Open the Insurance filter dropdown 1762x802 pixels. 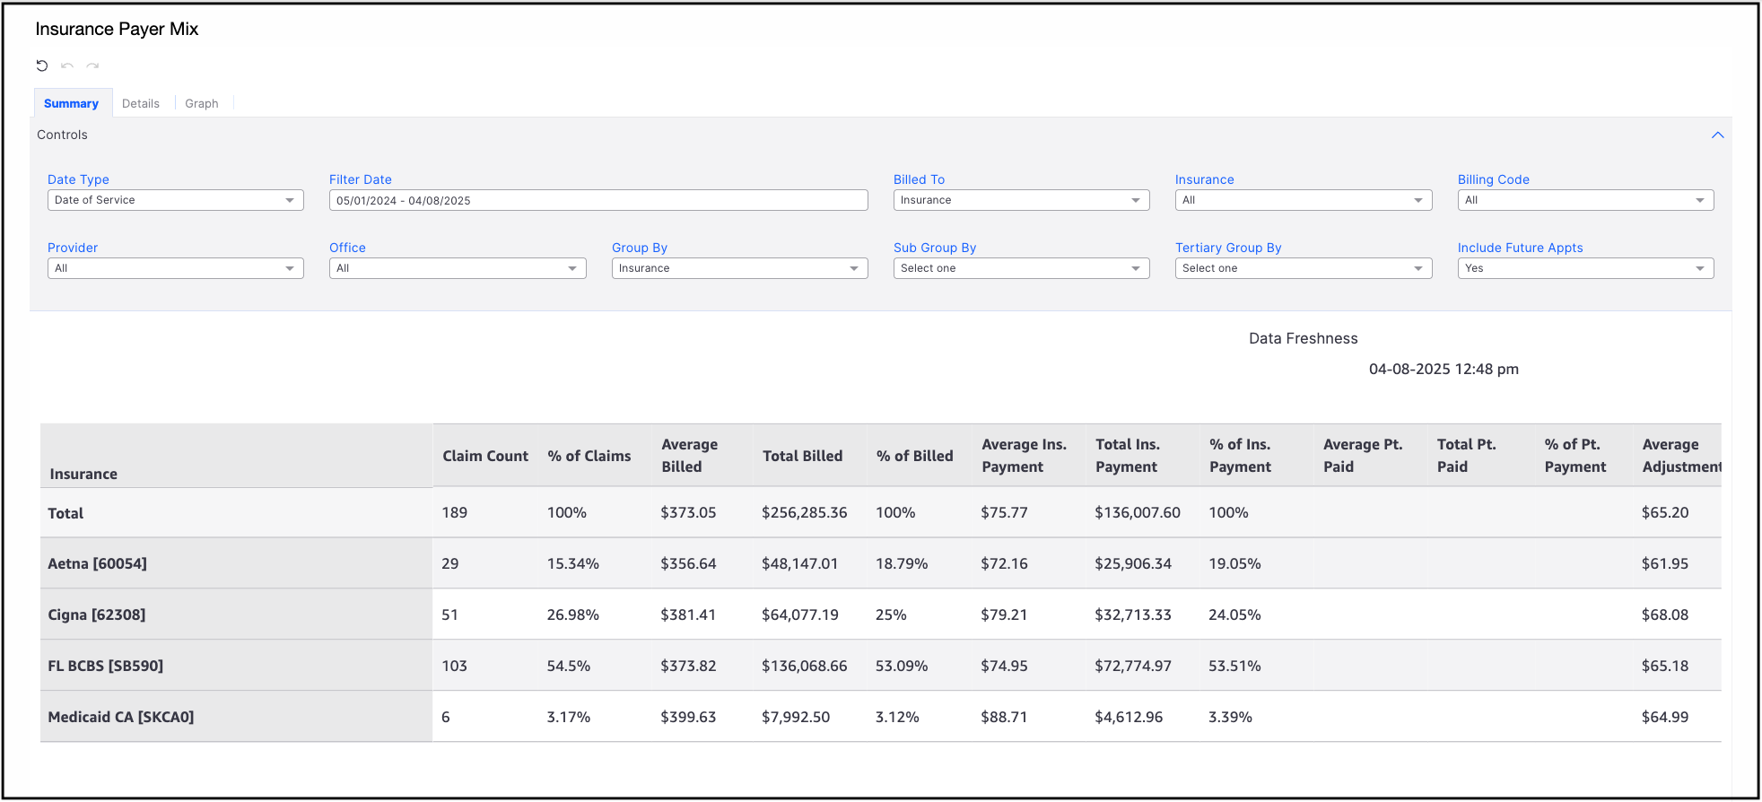coord(1303,200)
